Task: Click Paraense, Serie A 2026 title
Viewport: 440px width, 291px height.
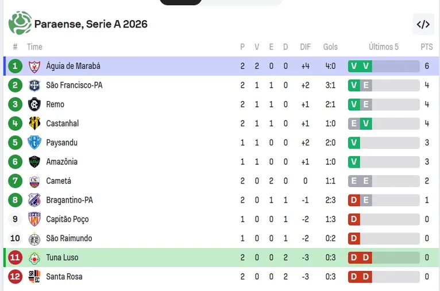Action: pyautogui.click(x=91, y=24)
